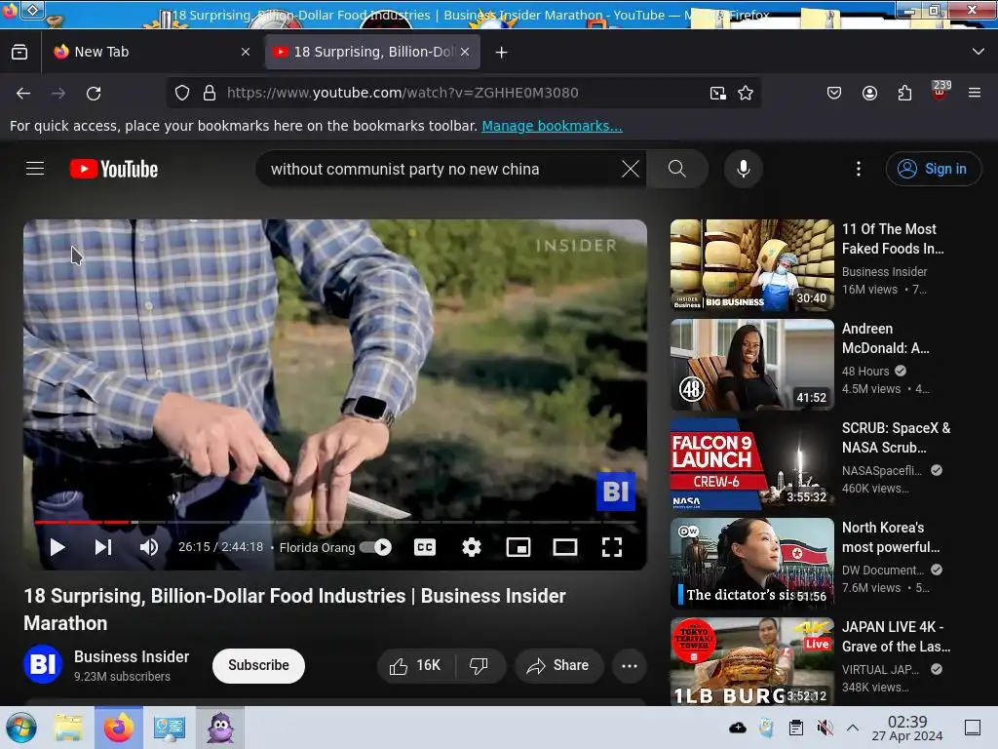Open YouTube settings three-dot menu
The height and width of the screenshot is (749, 998).
pos(859,169)
